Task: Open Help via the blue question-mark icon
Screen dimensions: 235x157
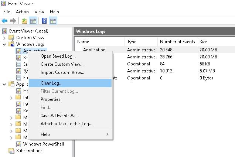Action: tap(44, 21)
